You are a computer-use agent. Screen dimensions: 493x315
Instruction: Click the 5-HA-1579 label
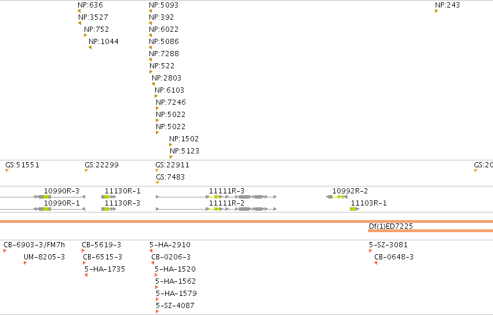pos(176,294)
